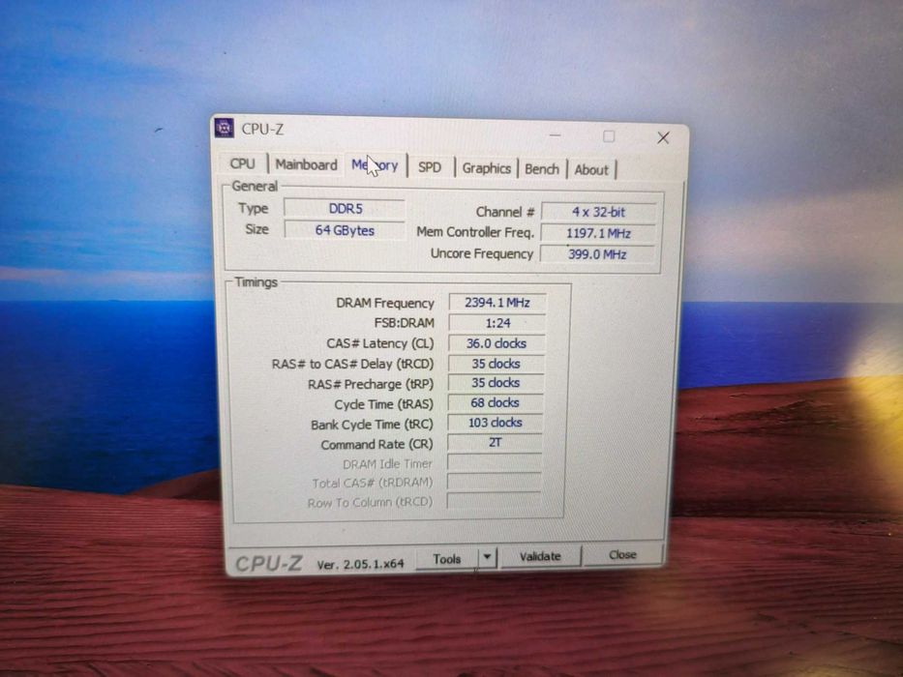Screen dimensions: 903x677
Task: Click the Validate button
Action: coord(540,556)
